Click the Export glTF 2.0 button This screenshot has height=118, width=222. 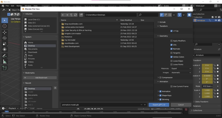pyautogui.click(x=159, y=105)
